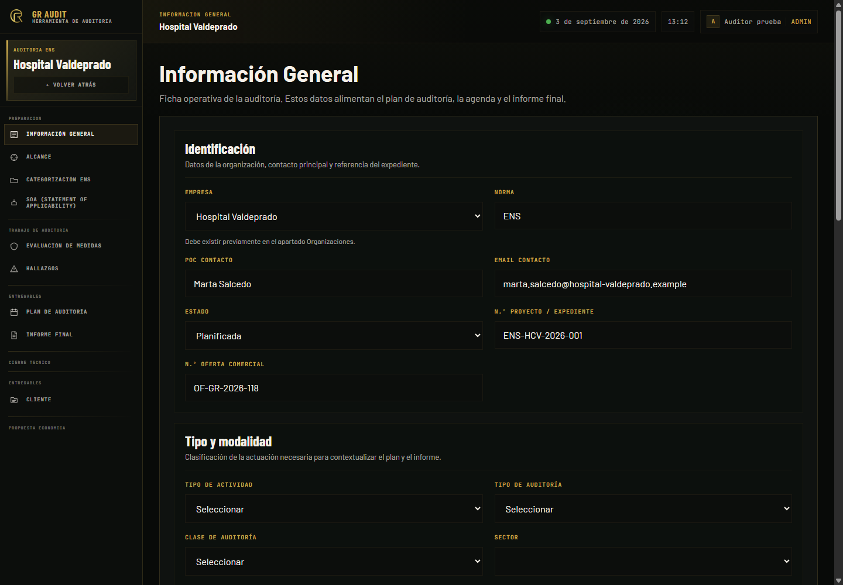Click the 'Cierre Técnico' sidebar label
This screenshot has width=843, height=585.
(x=29, y=363)
